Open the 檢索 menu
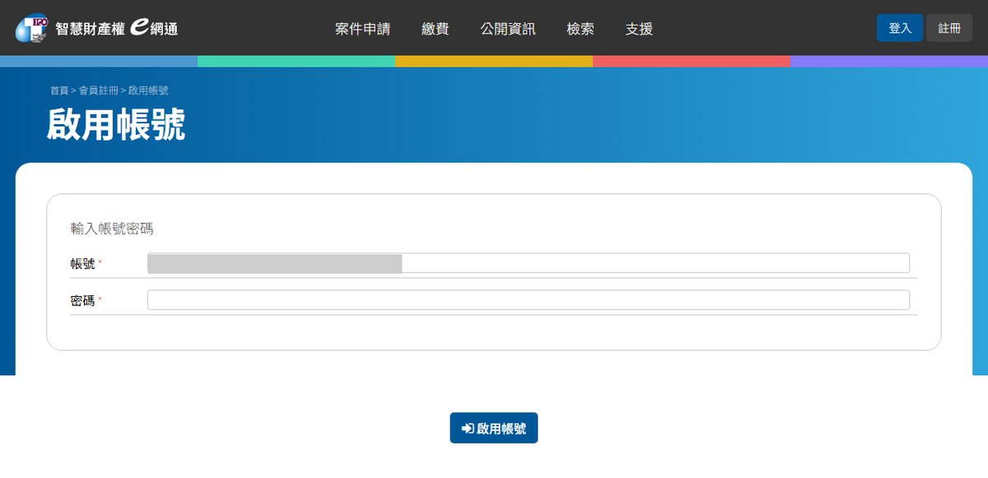This screenshot has height=478, width=988. pos(580,29)
